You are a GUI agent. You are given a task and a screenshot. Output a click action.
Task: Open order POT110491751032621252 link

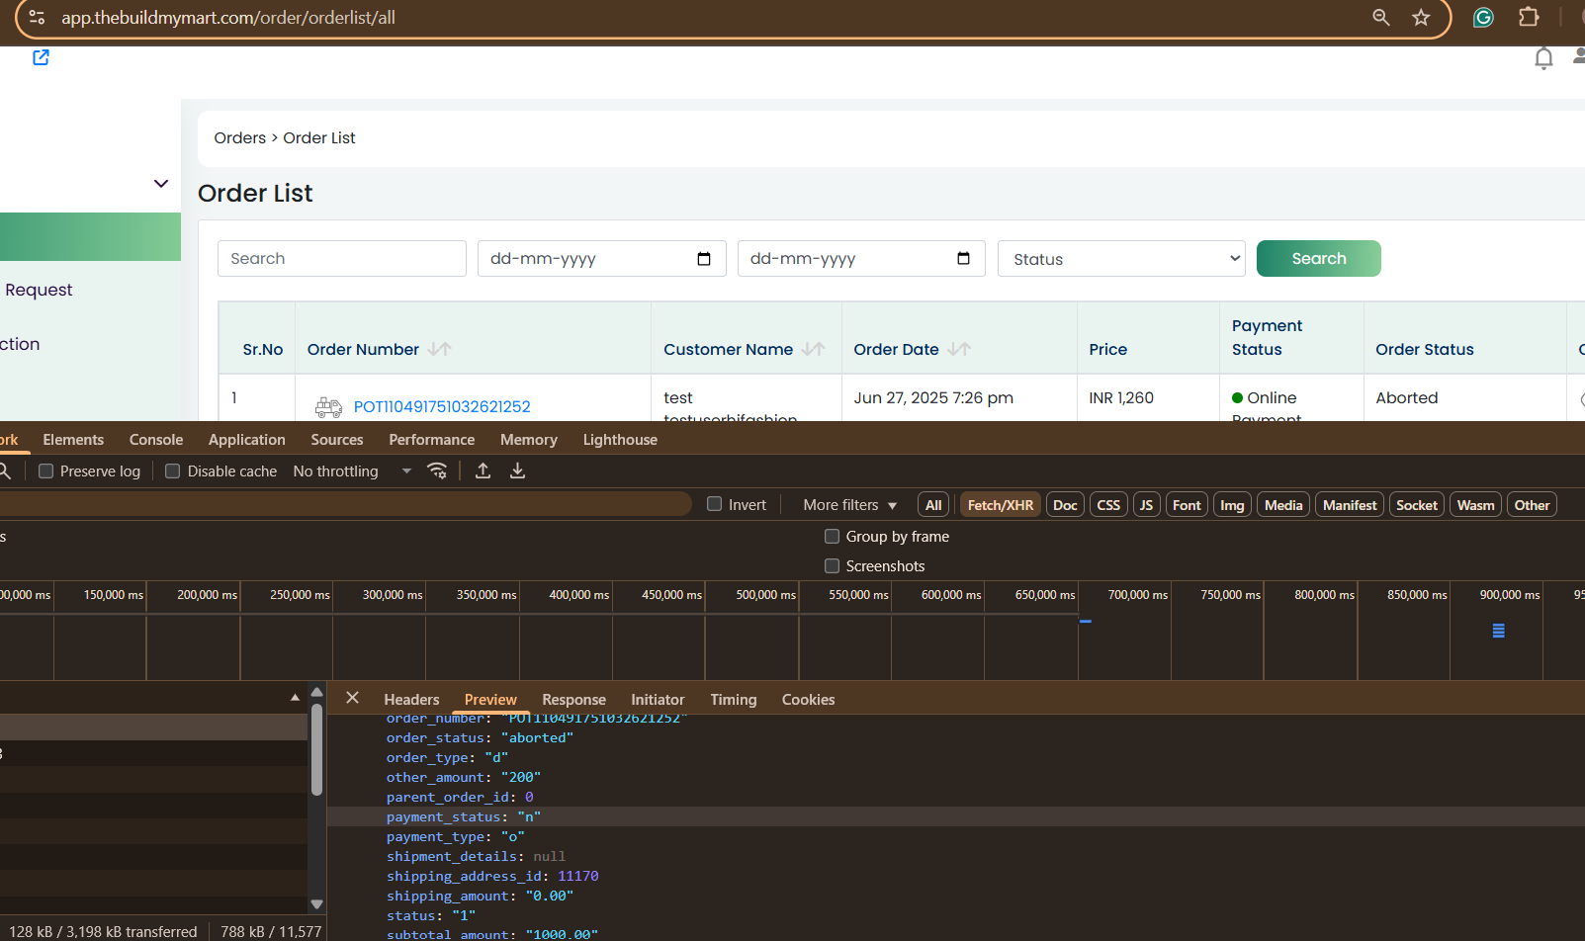pos(442,406)
